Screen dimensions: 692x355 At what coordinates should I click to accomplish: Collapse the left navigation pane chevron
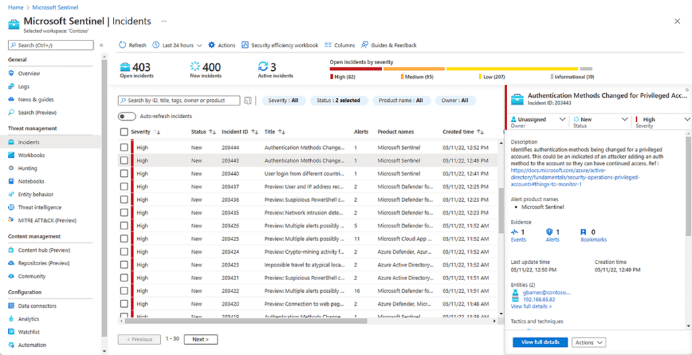click(101, 45)
